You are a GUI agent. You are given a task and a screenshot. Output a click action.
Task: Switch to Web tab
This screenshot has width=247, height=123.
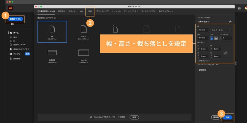[81, 11]
